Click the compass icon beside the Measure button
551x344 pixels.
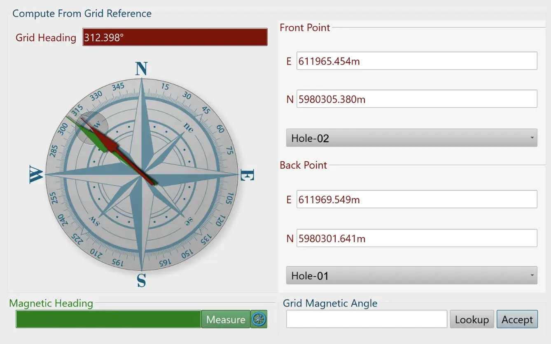pyautogui.click(x=259, y=319)
